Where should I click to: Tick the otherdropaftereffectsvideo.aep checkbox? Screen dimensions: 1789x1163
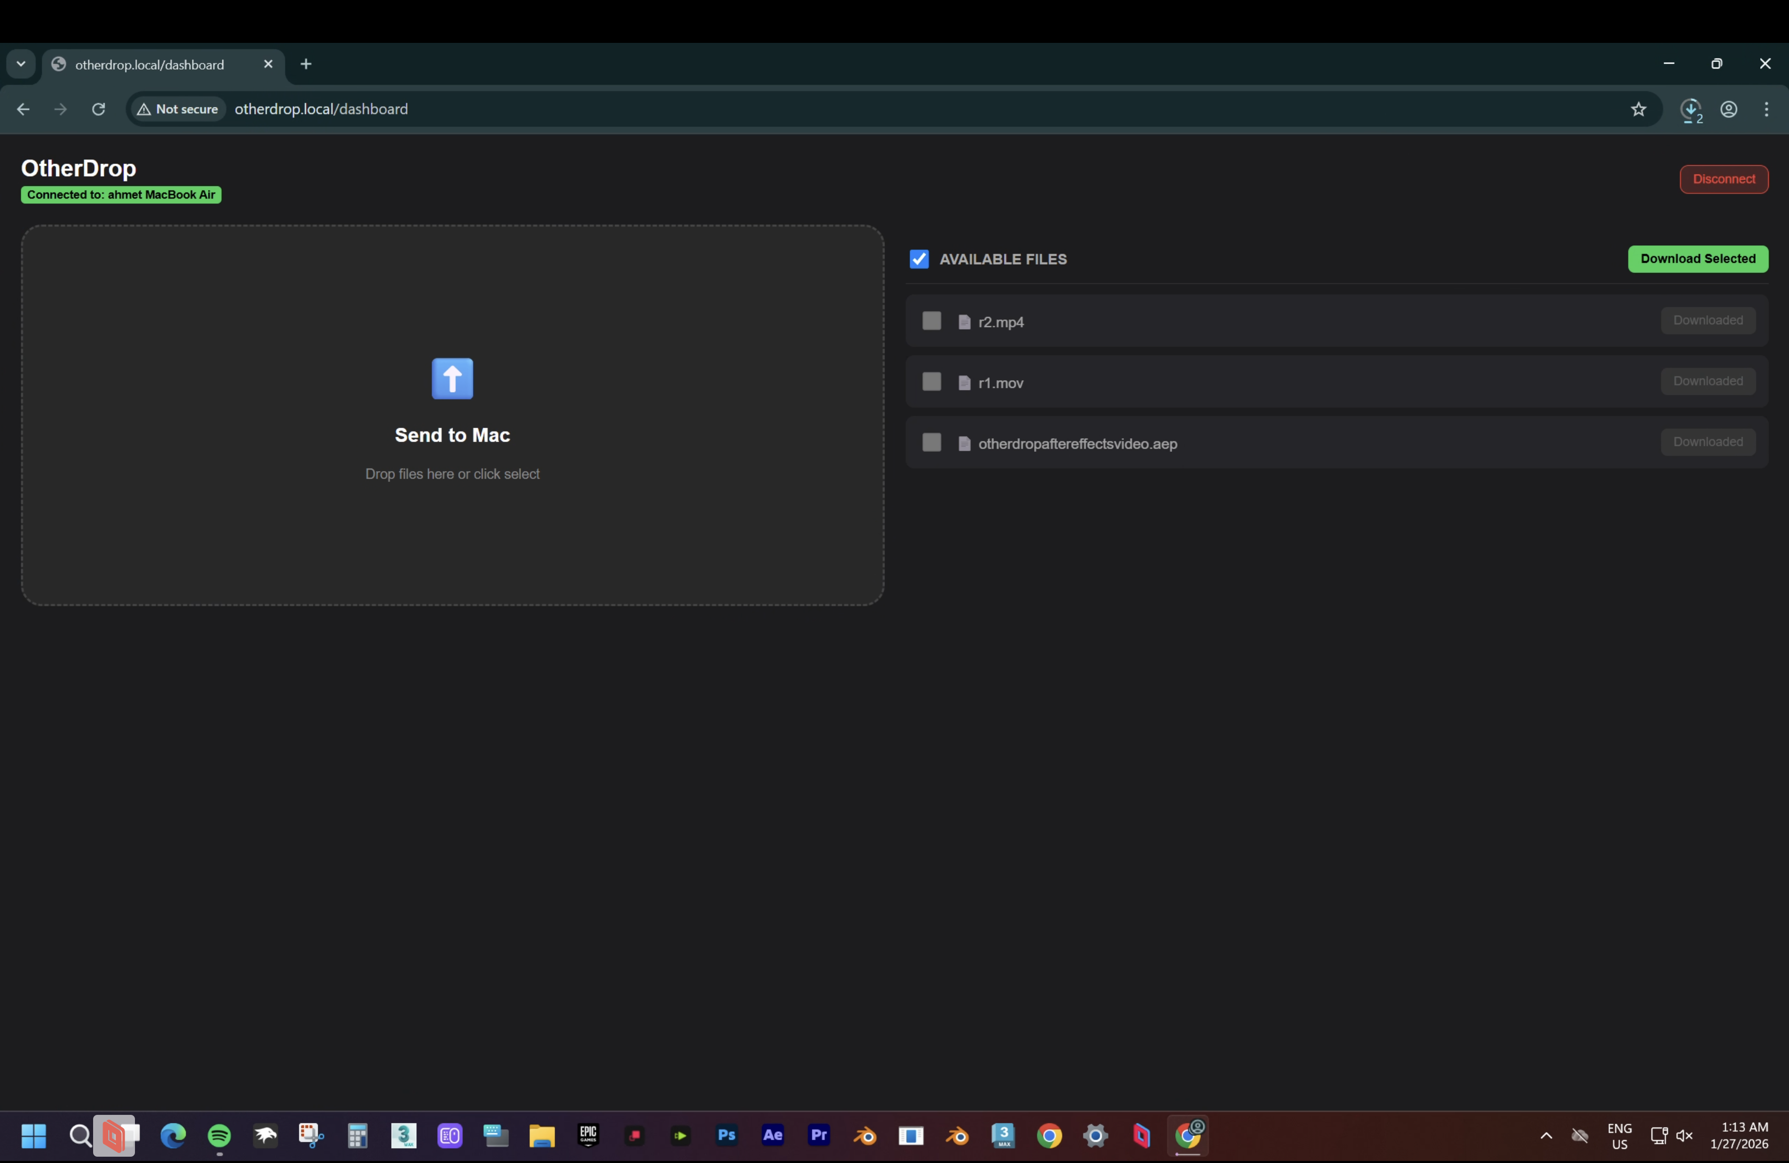click(931, 442)
